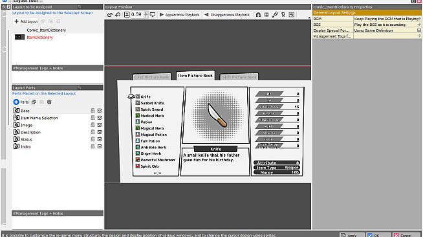Click the fit-to-height zoom icon

(x=127, y=15)
